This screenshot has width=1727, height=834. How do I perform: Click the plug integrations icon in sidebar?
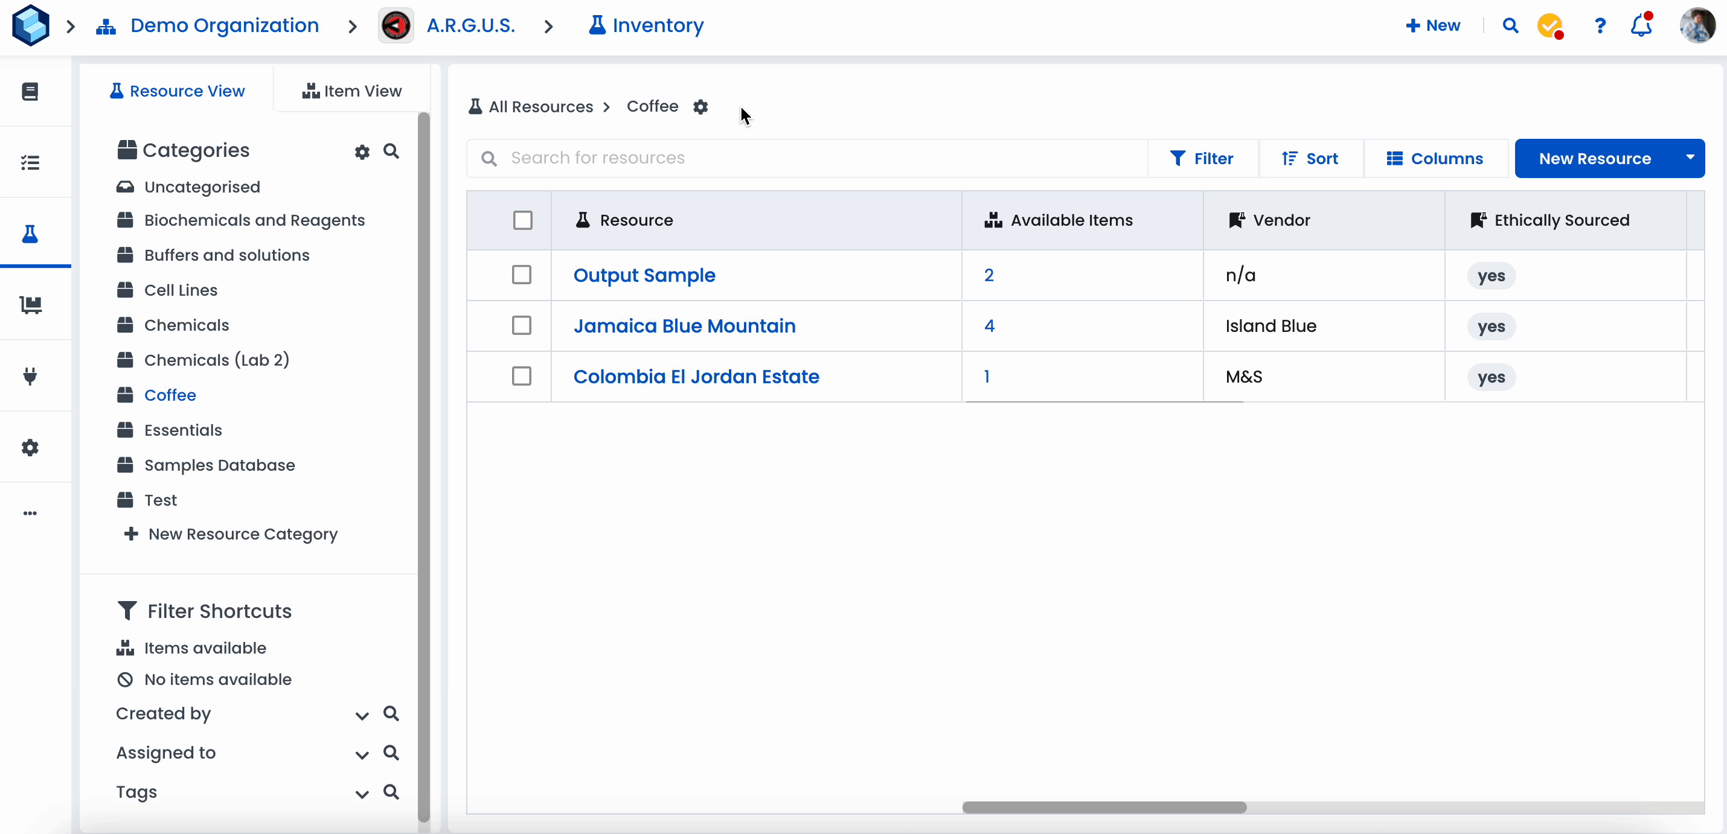(x=30, y=376)
